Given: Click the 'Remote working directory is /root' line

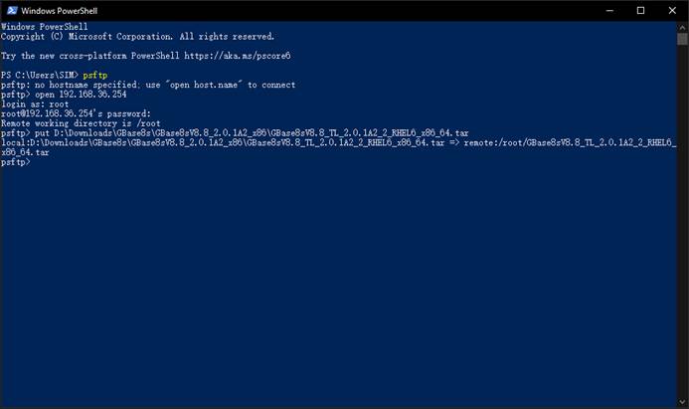Looking at the screenshot, I should pos(81,123).
